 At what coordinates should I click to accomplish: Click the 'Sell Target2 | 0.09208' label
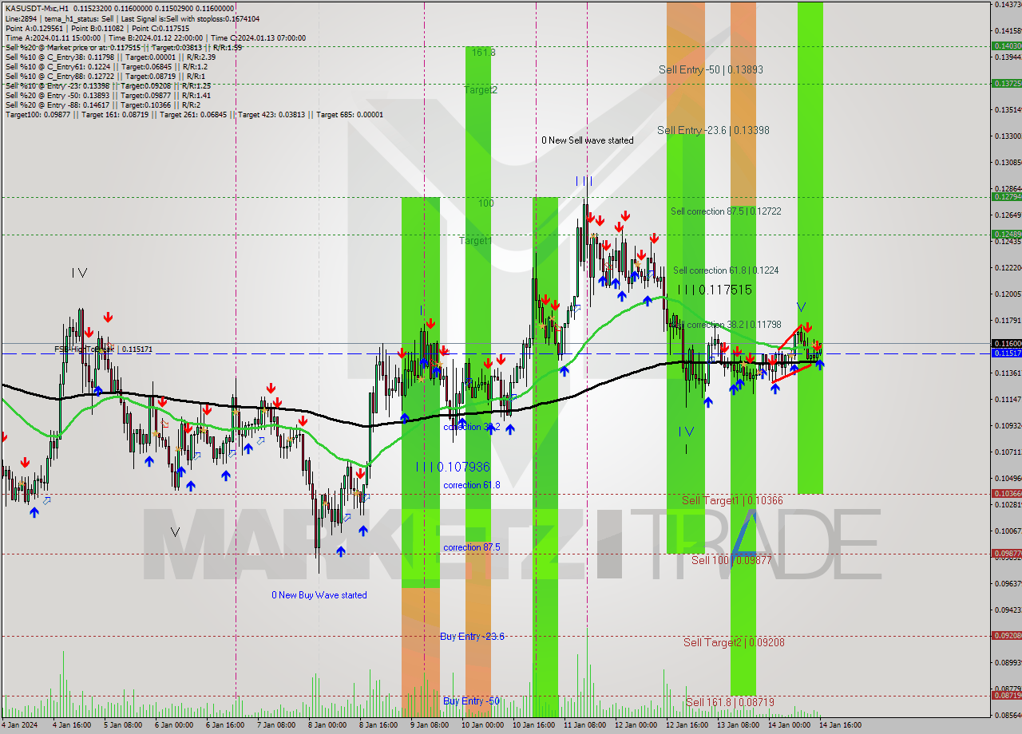pyautogui.click(x=735, y=642)
